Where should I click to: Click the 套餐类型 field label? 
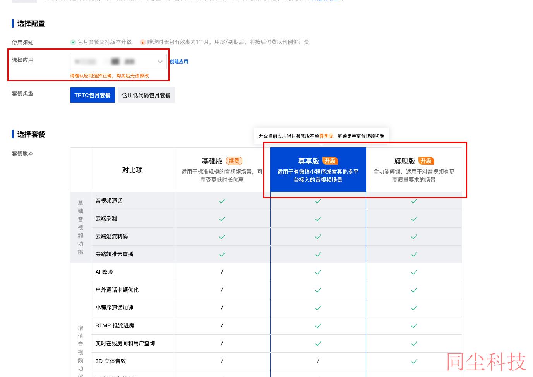(x=22, y=93)
